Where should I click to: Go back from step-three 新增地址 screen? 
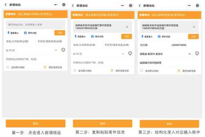coord(140,6)
